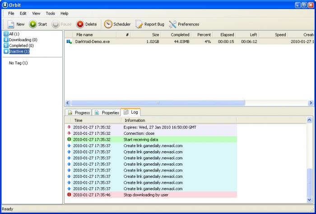The image size is (316, 214).
Task: Click the # column header
Action: (124, 35)
